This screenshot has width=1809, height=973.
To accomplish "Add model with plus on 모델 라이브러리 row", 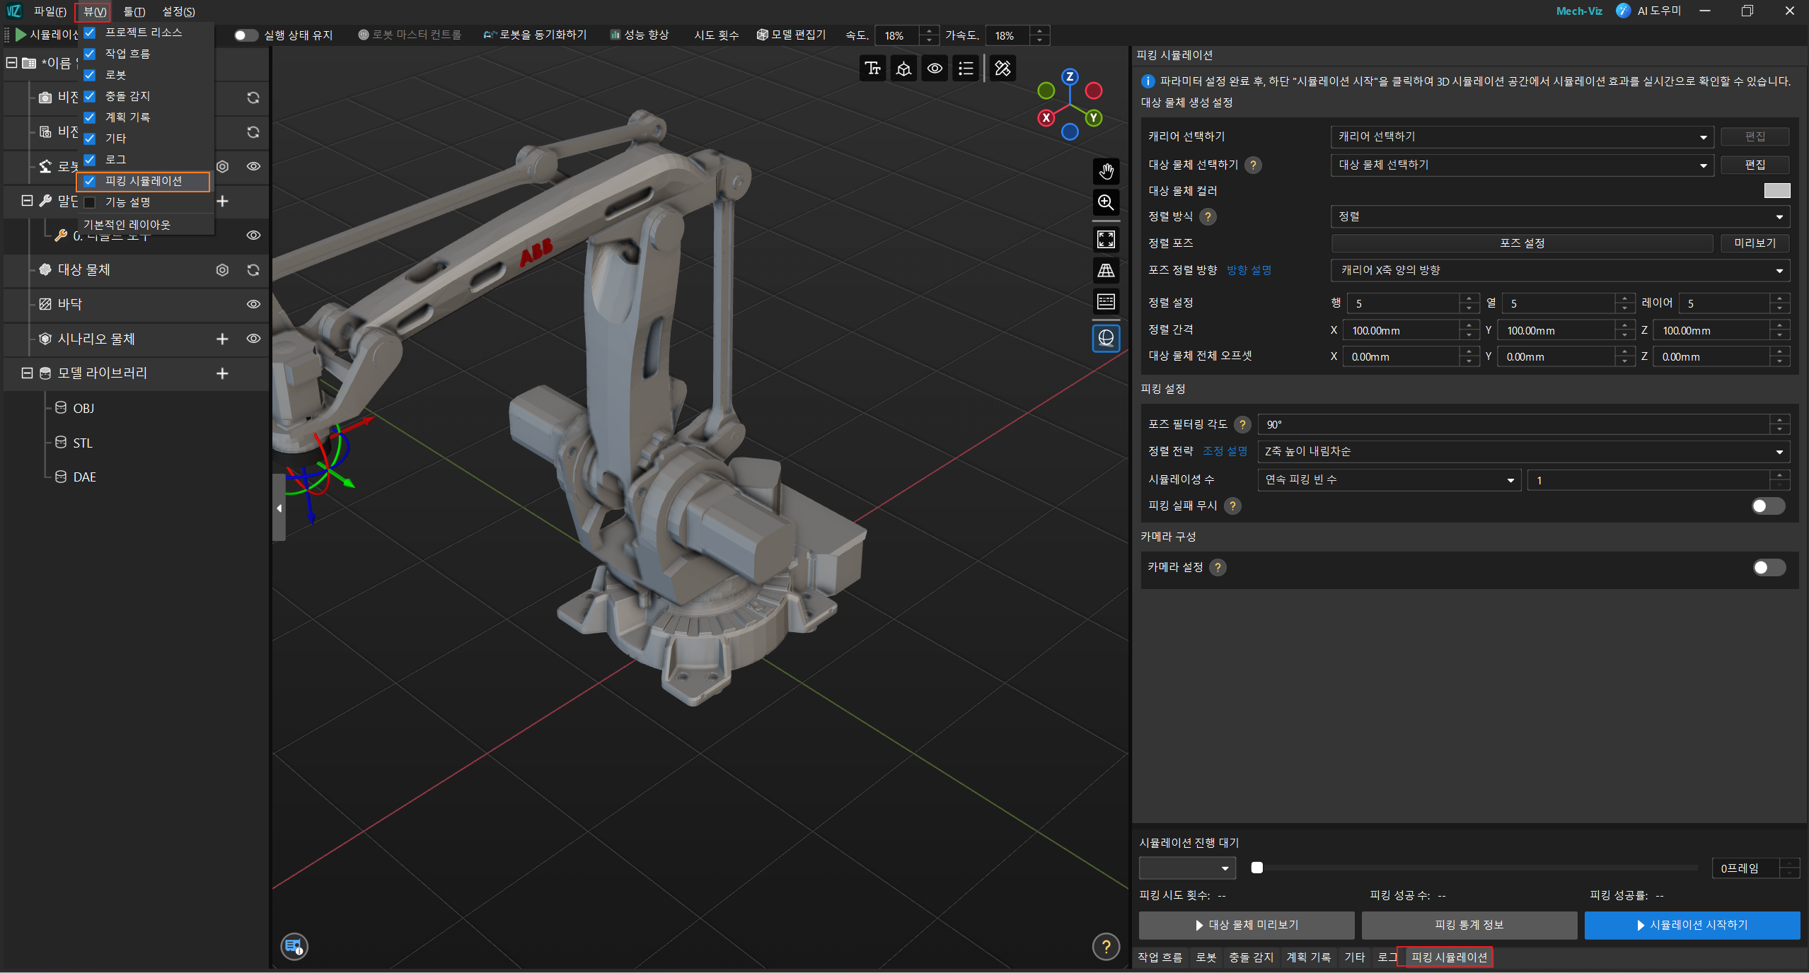I will click(222, 373).
